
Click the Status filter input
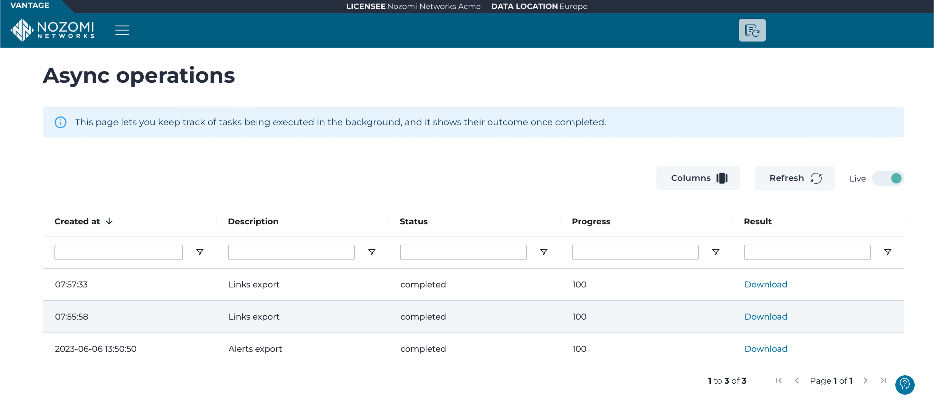pyautogui.click(x=463, y=252)
